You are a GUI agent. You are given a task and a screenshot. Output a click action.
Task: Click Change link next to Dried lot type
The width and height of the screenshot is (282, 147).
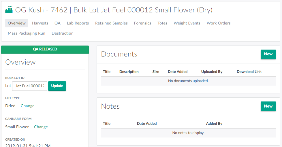pos(27,106)
